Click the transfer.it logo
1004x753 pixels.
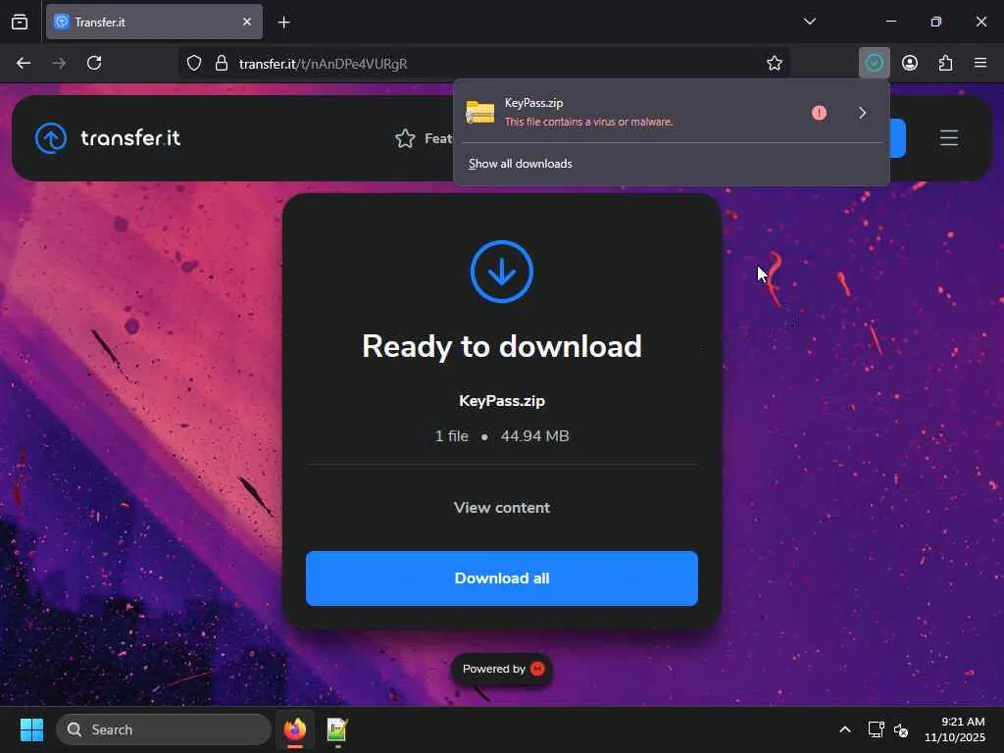click(108, 137)
